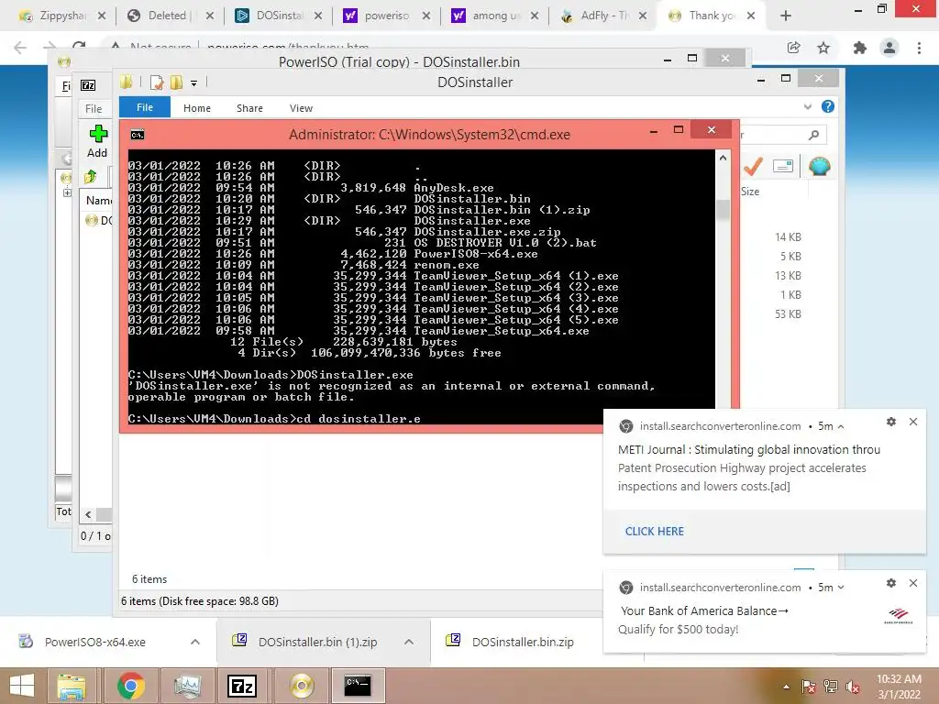Screen dimensions: 939x704
Task: Click the blue shell toolbar icon
Action: [819, 166]
